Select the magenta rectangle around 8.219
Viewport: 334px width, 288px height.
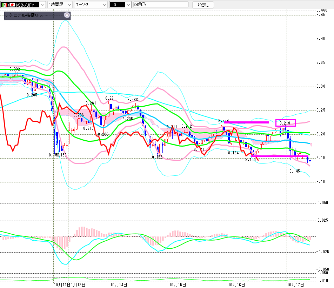coord(286,123)
